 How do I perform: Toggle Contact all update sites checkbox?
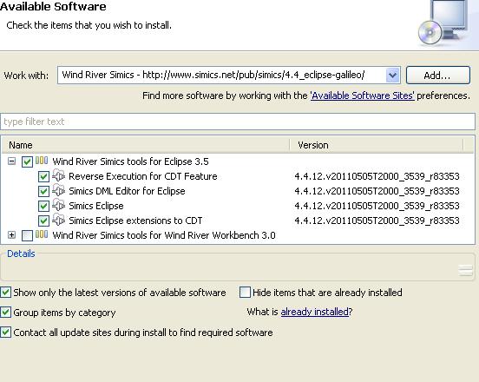coord(5,333)
